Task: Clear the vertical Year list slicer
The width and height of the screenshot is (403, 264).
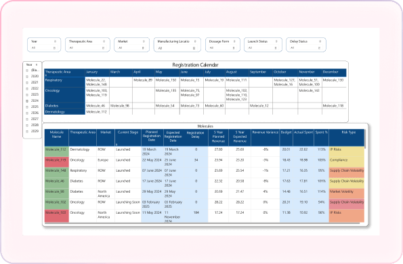Action: [37, 65]
